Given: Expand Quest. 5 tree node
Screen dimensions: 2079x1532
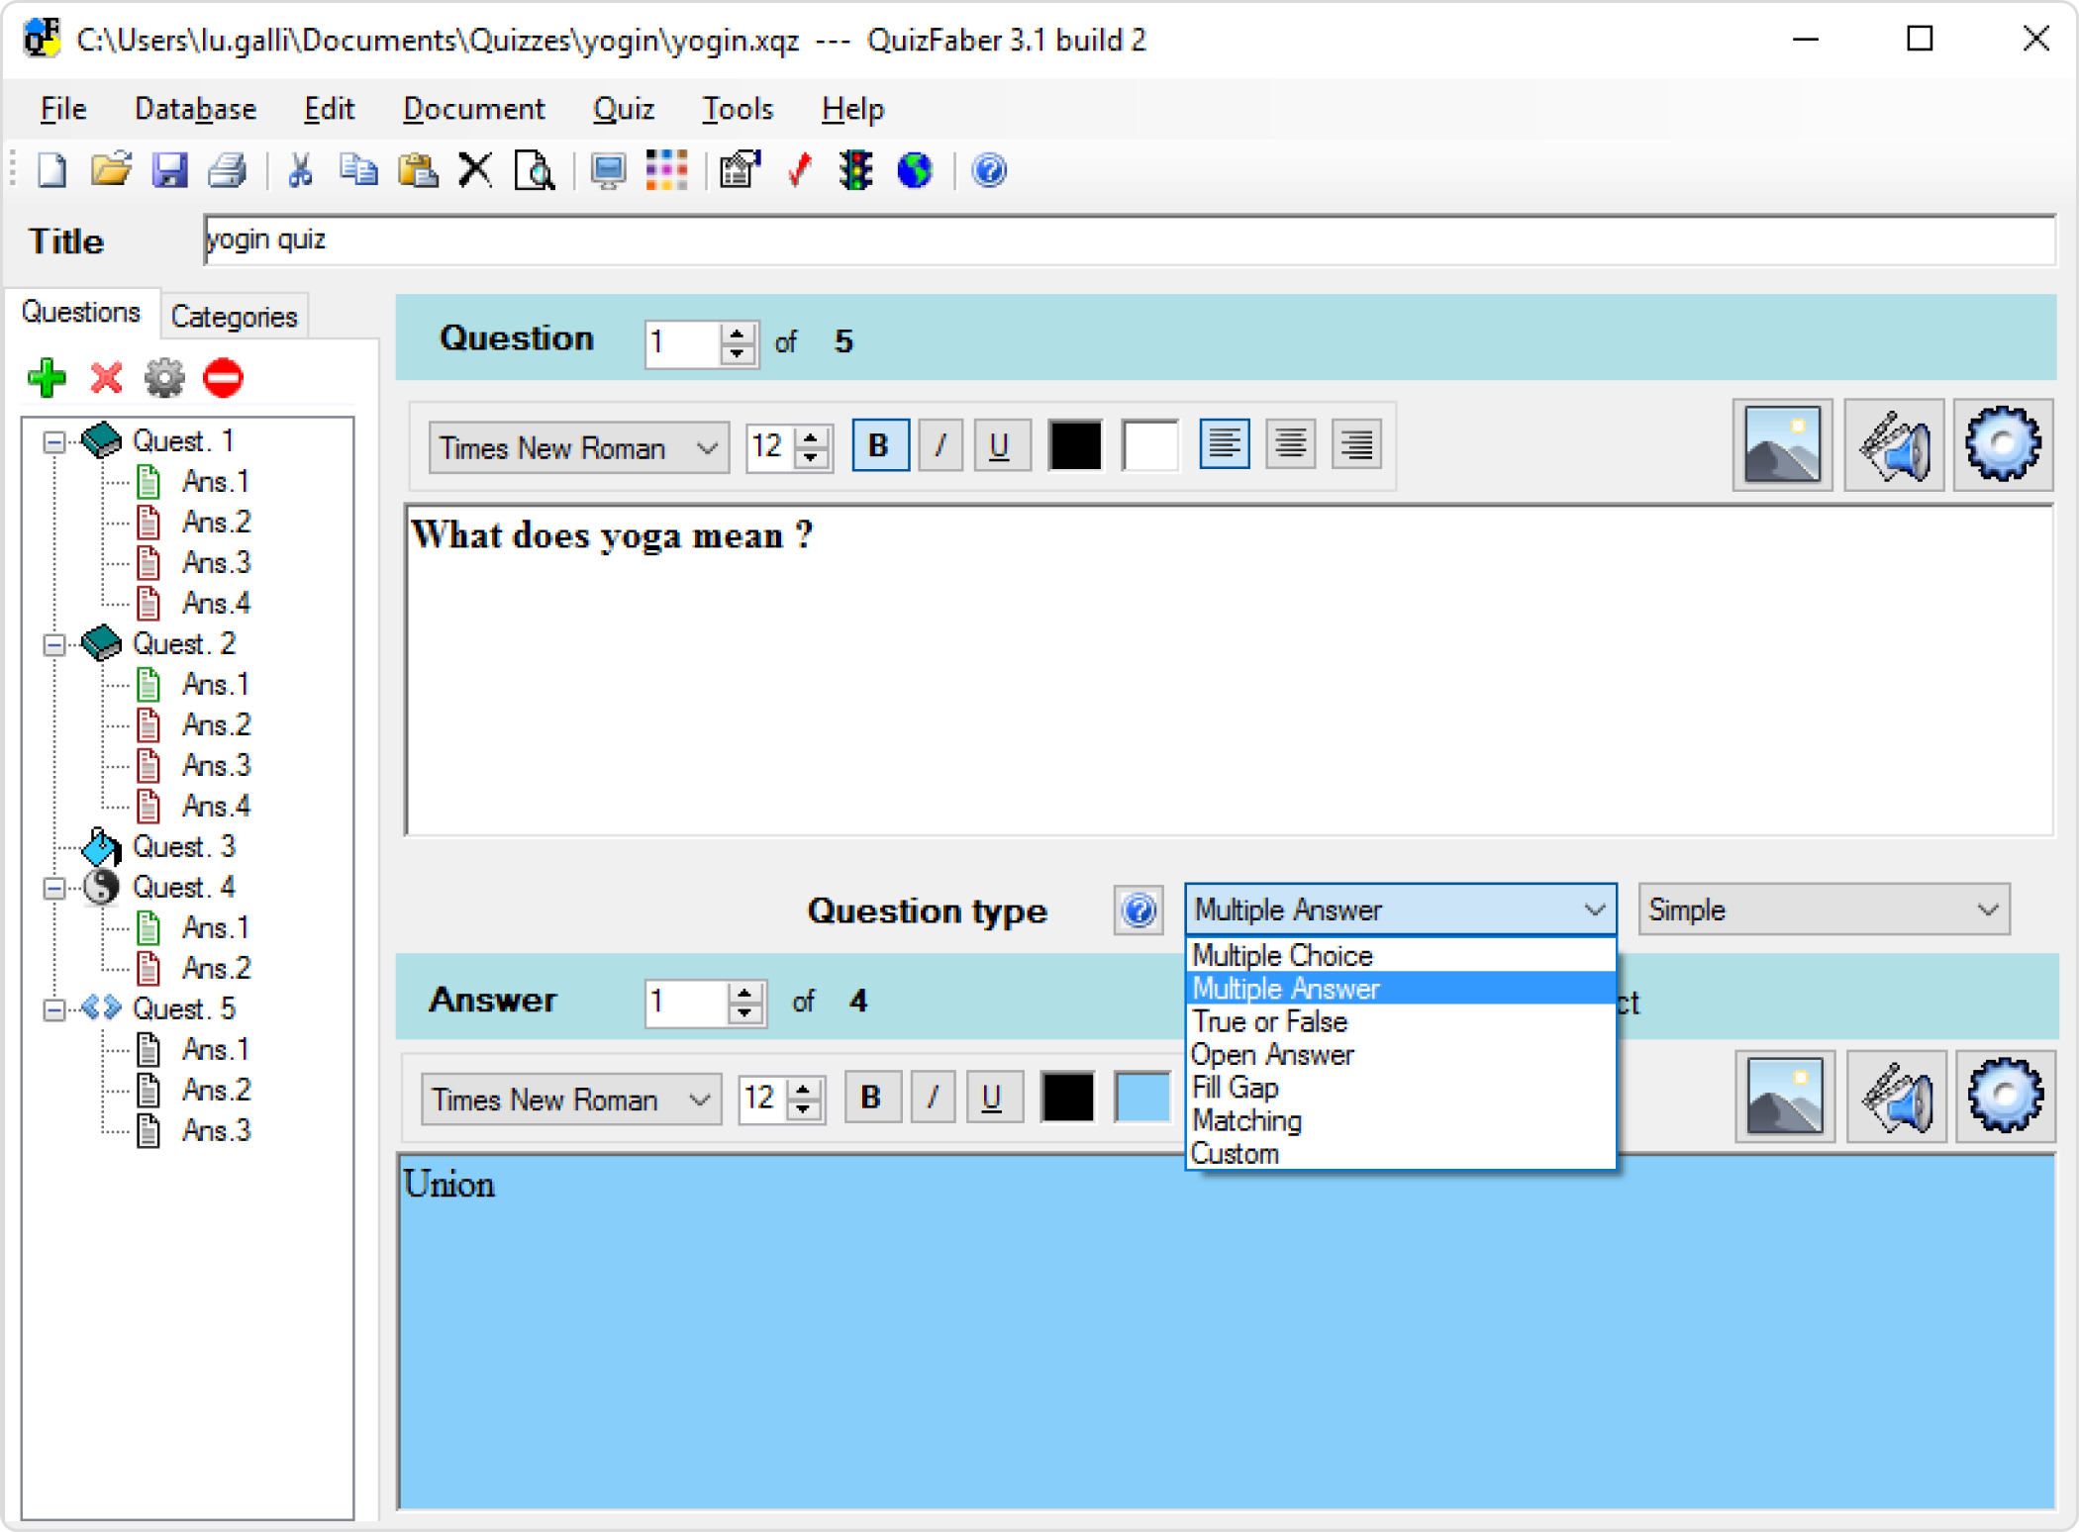Looking at the screenshot, I should pyautogui.click(x=51, y=1007).
